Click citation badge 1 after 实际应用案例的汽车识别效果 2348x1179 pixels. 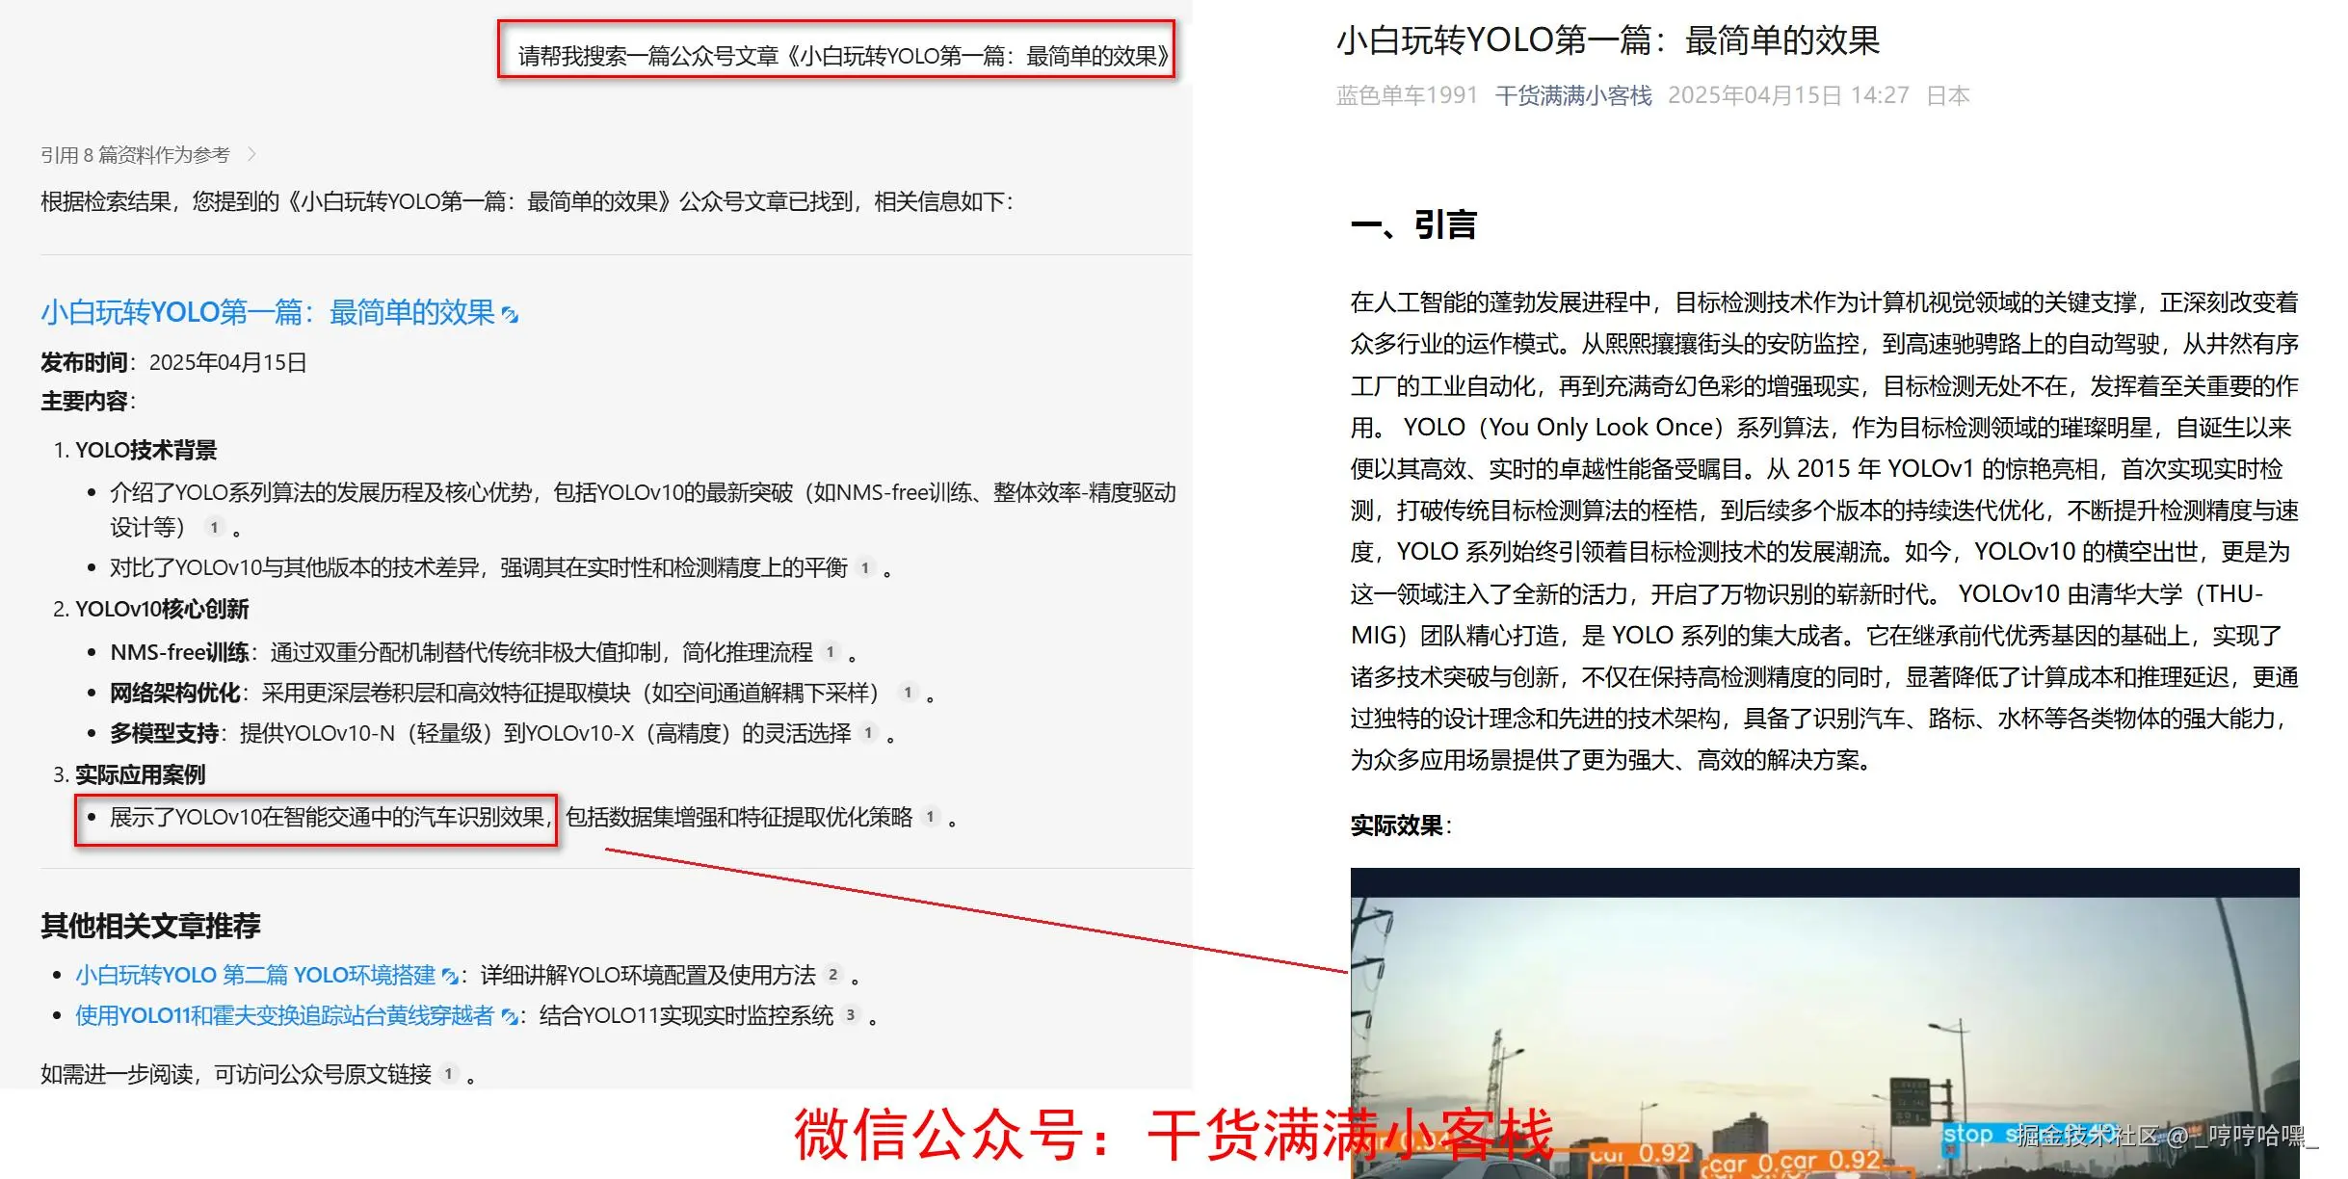(930, 817)
